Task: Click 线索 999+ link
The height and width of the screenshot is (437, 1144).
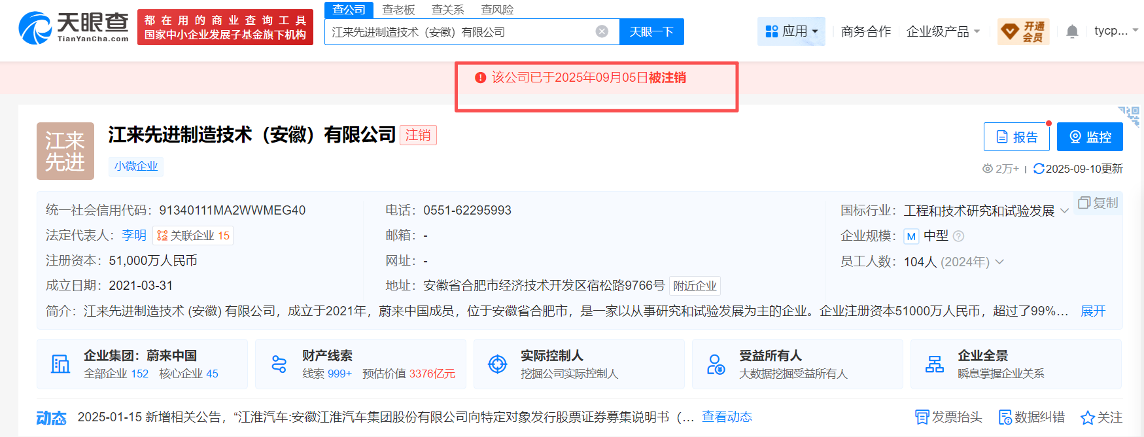Action: click(x=327, y=374)
